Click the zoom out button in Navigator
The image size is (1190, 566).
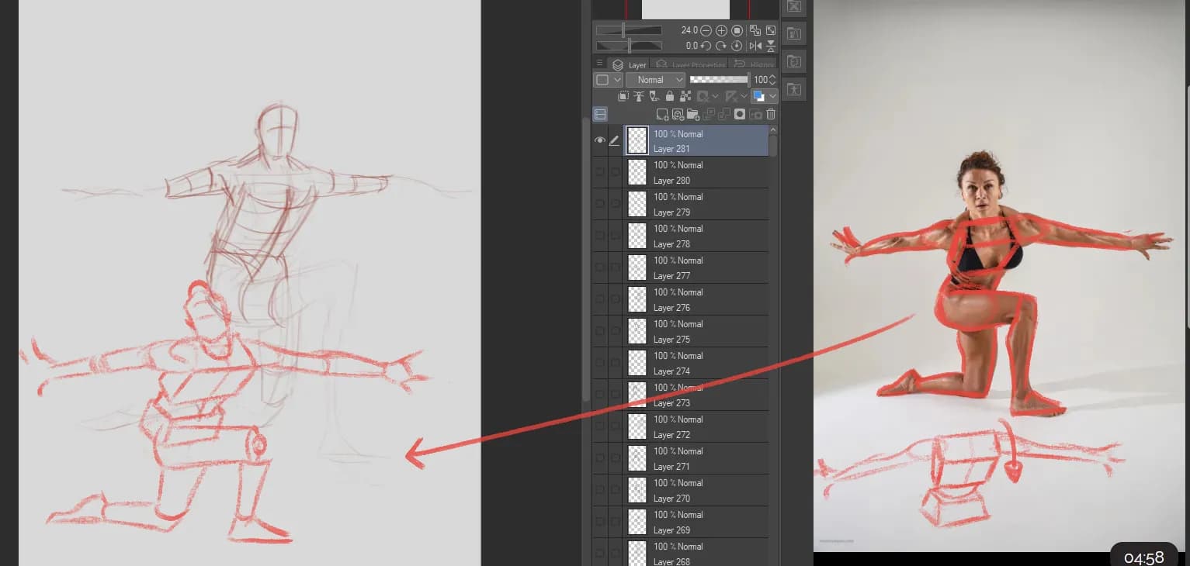[x=706, y=30]
